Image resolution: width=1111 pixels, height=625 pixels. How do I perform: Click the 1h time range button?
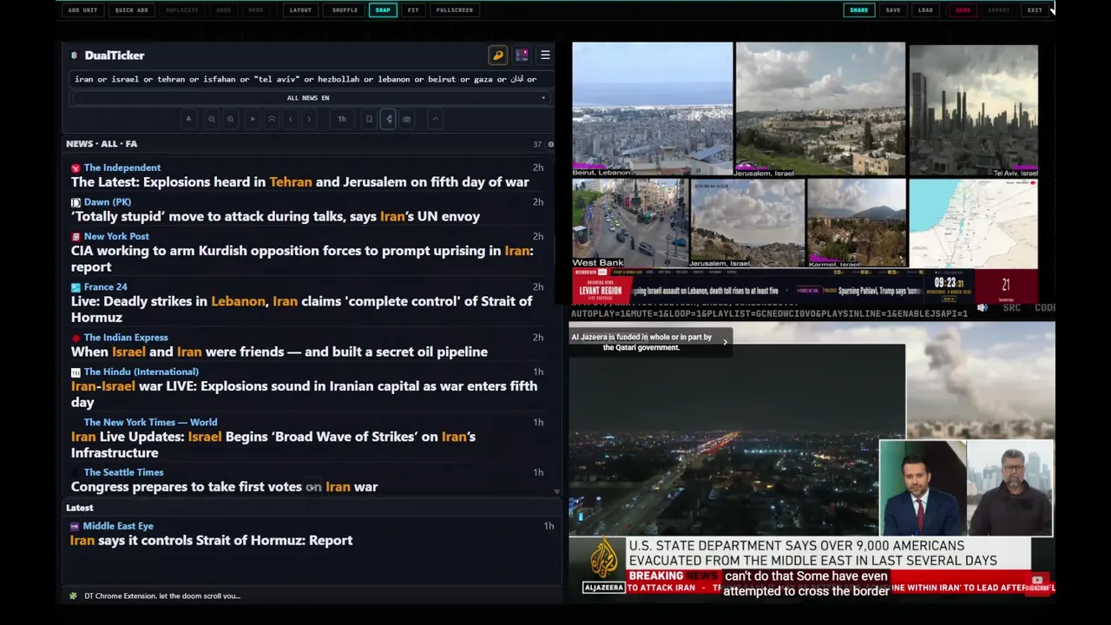coord(342,119)
